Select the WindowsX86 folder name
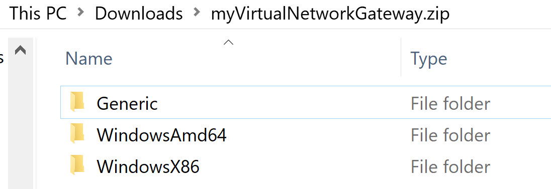551x189 pixels. click(x=148, y=166)
